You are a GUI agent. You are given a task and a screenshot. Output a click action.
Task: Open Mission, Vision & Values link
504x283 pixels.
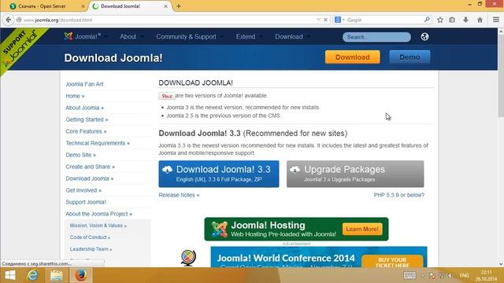(x=98, y=226)
